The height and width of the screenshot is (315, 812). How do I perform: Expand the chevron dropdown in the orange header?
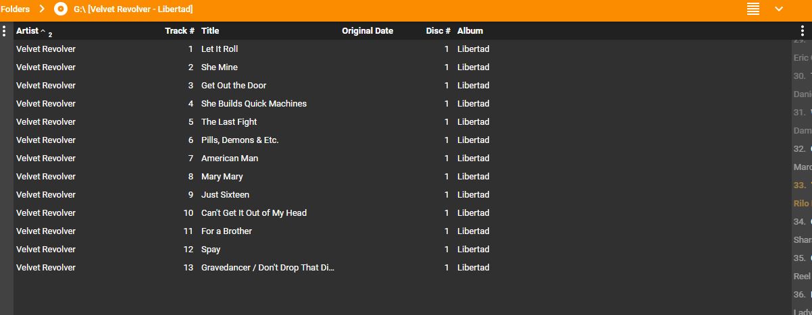pyautogui.click(x=779, y=9)
